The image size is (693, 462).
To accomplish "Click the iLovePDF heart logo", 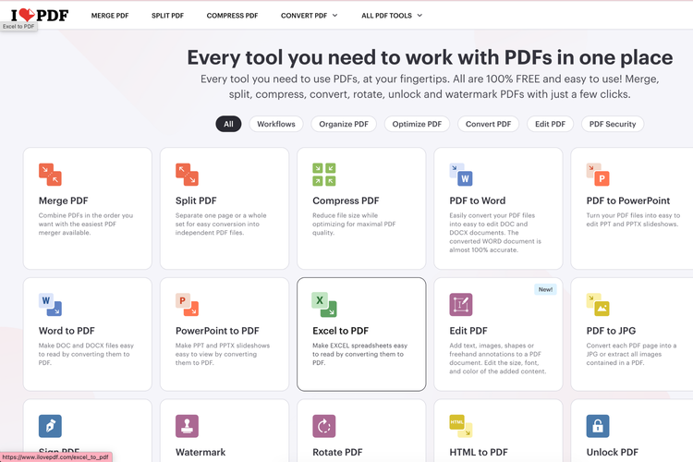I will coord(40,15).
